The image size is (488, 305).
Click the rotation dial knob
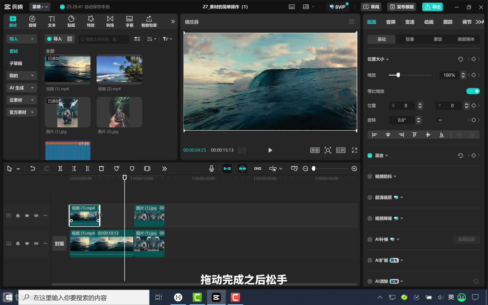click(438, 120)
